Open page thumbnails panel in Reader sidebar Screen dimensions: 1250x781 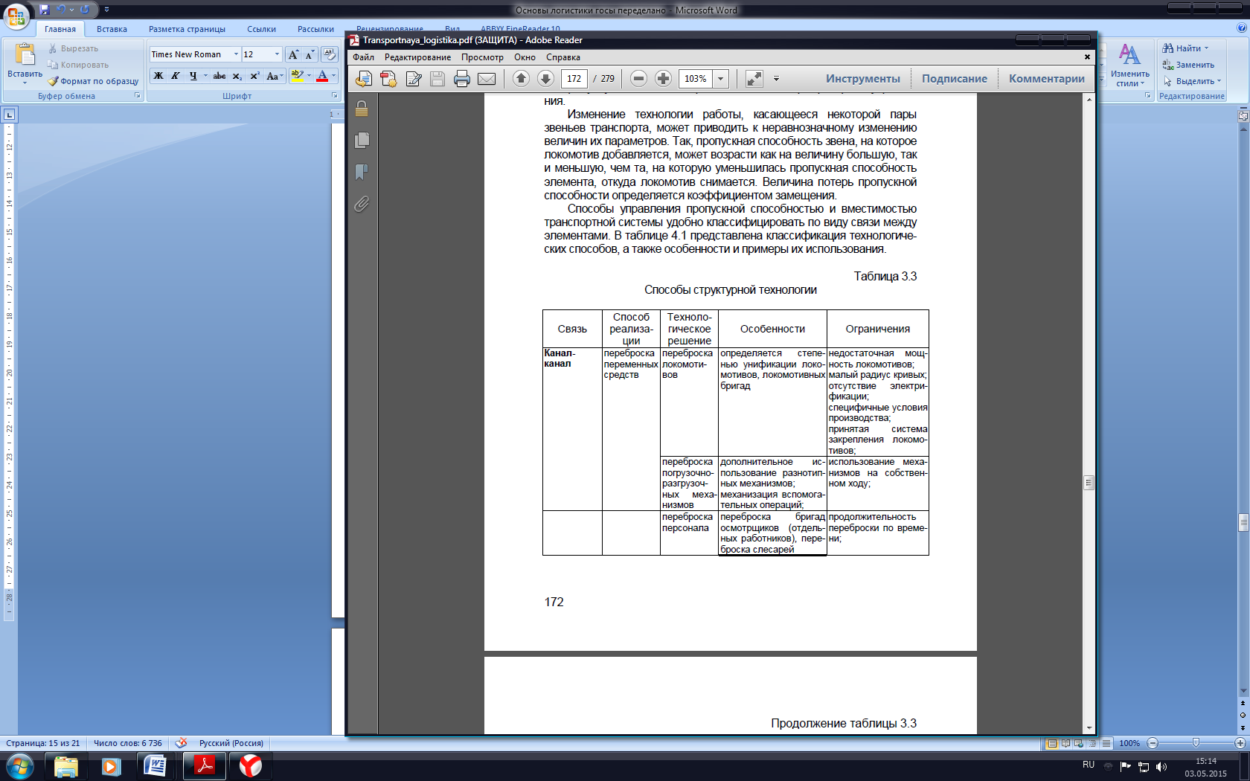(x=362, y=140)
